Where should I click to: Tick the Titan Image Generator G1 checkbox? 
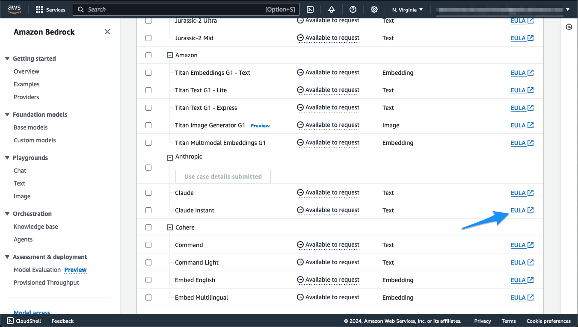coord(148,125)
